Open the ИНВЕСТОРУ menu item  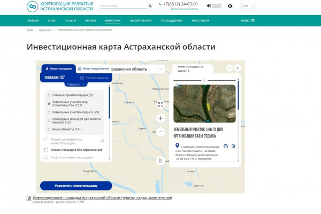113,21
